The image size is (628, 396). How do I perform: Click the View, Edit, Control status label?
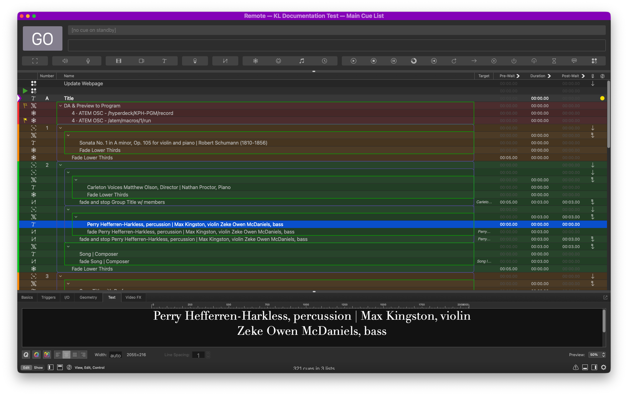pyautogui.click(x=90, y=368)
